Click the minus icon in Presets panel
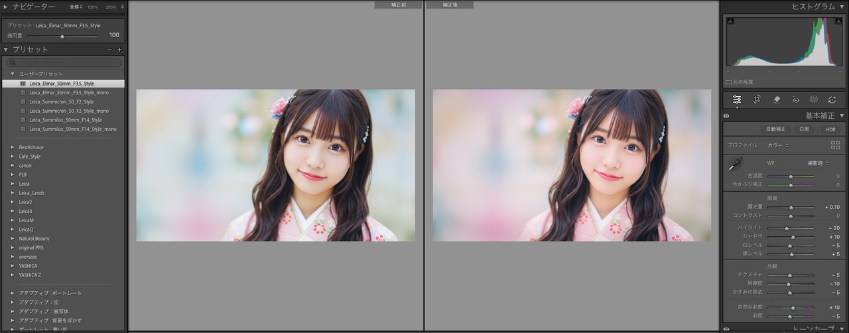The height and width of the screenshot is (333, 849). [109, 50]
